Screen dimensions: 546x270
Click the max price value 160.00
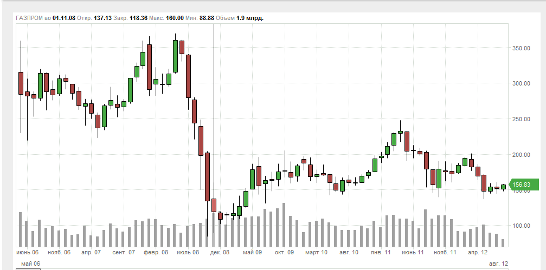[x=175, y=18]
